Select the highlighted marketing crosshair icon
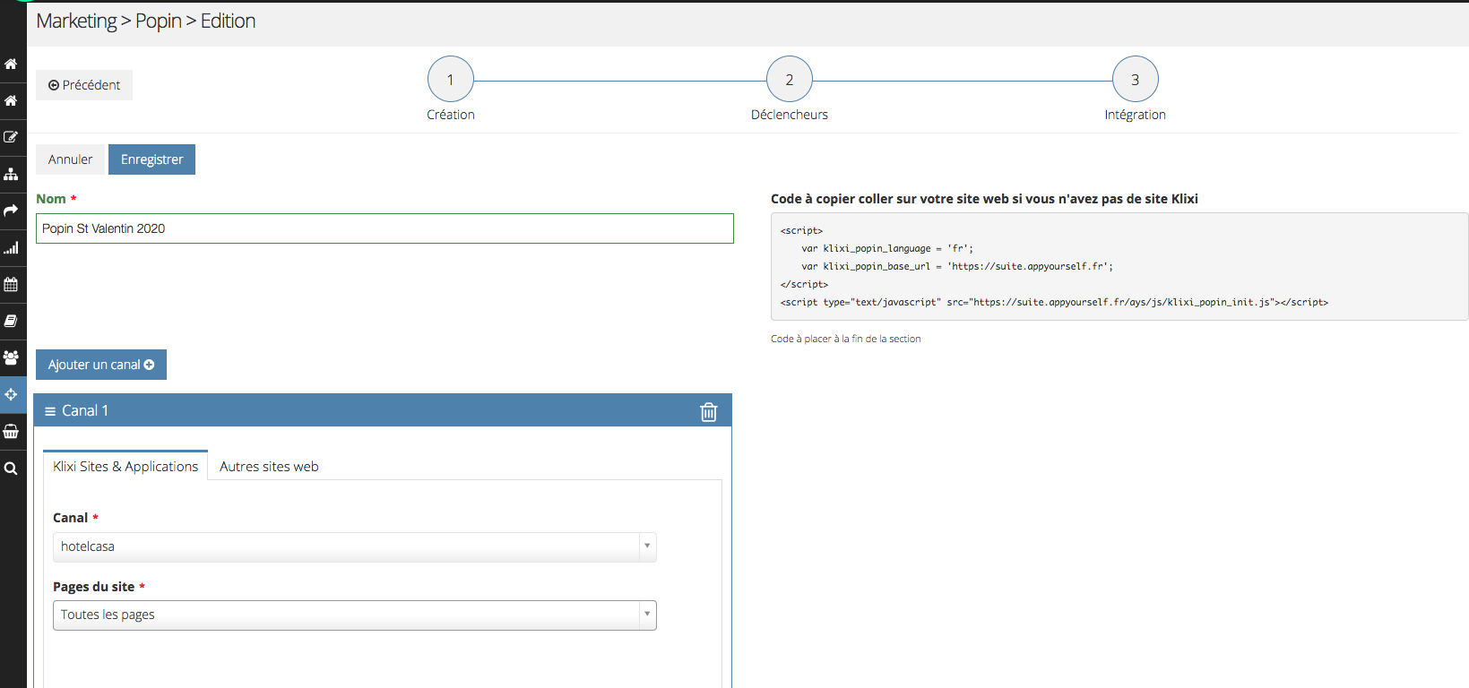1469x688 pixels. (11, 394)
